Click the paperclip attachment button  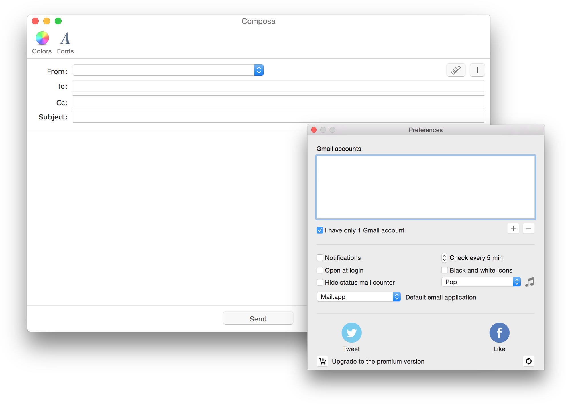(x=456, y=70)
